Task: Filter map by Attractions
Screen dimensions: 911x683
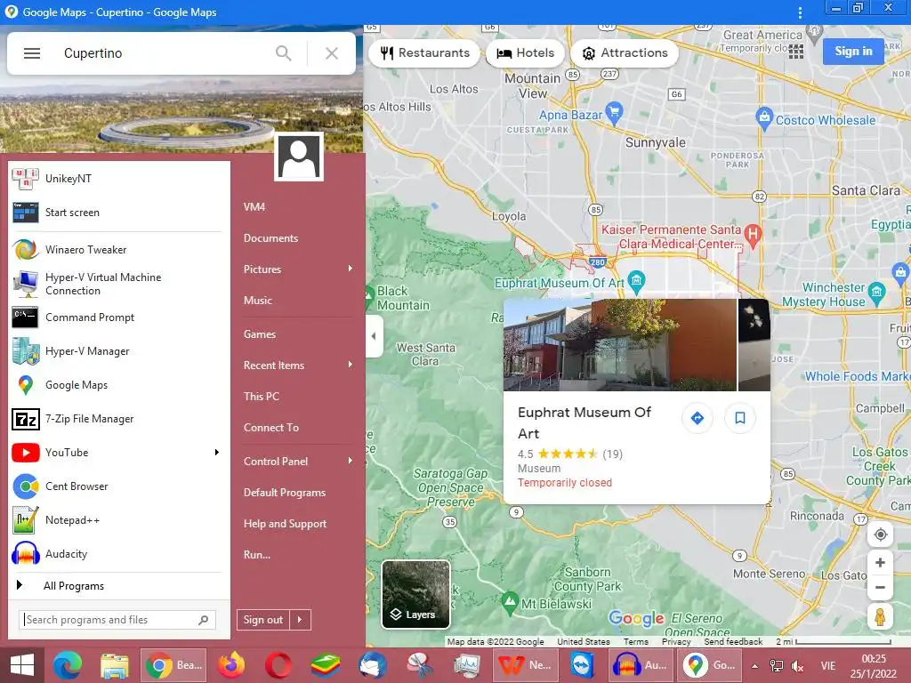Action: pos(625,52)
